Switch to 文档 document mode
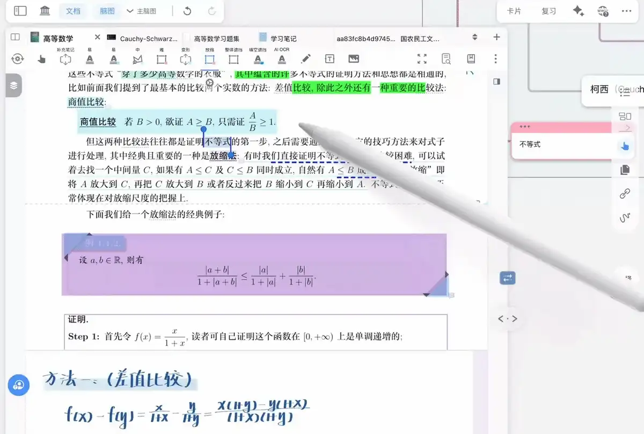Screen dimensions: 644x434 pos(73,11)
